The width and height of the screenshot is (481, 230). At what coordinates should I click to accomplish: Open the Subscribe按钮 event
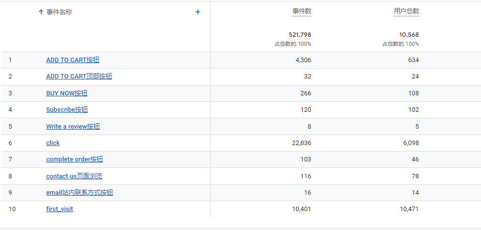click(67, 109)
